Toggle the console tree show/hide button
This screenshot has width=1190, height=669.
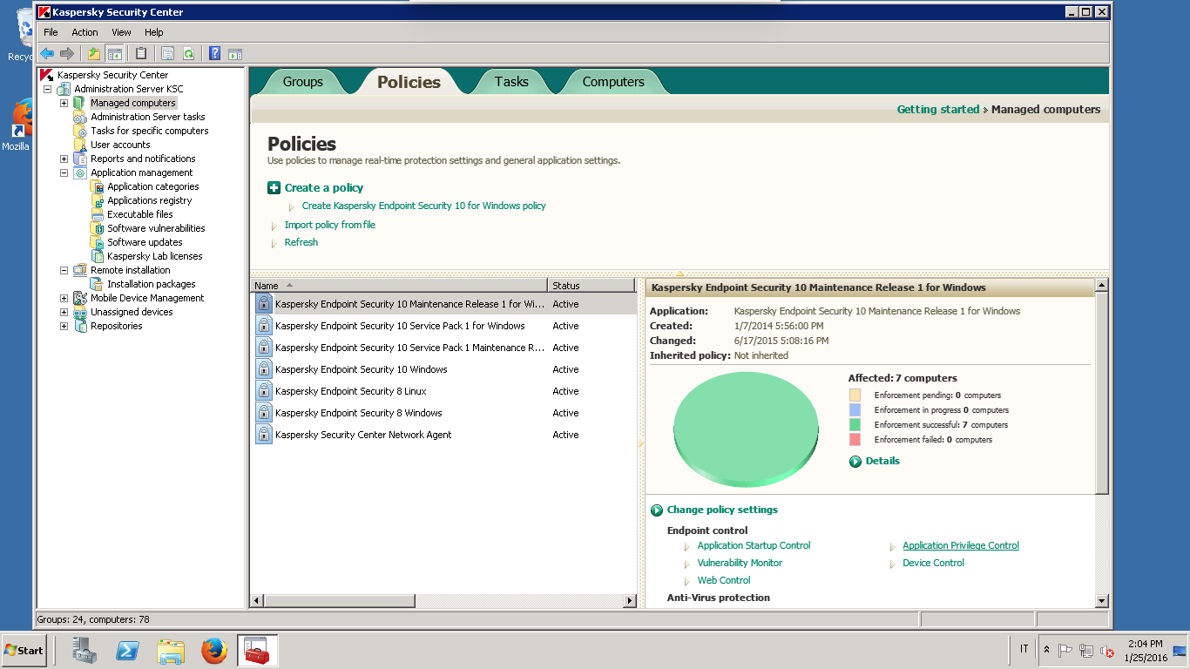click(114, 53)
